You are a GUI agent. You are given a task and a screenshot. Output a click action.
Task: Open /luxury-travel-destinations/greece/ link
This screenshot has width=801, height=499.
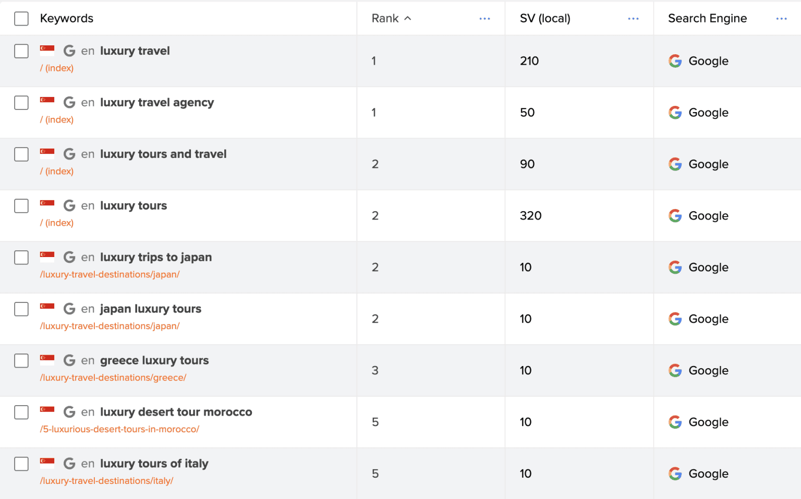pos(113,378)
